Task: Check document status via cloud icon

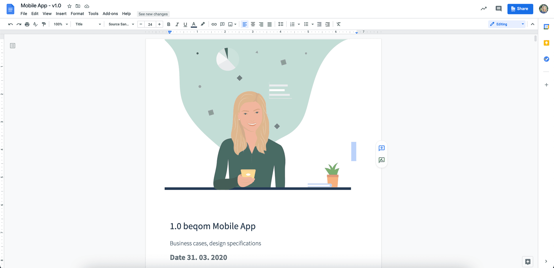Action: point(87,6)
